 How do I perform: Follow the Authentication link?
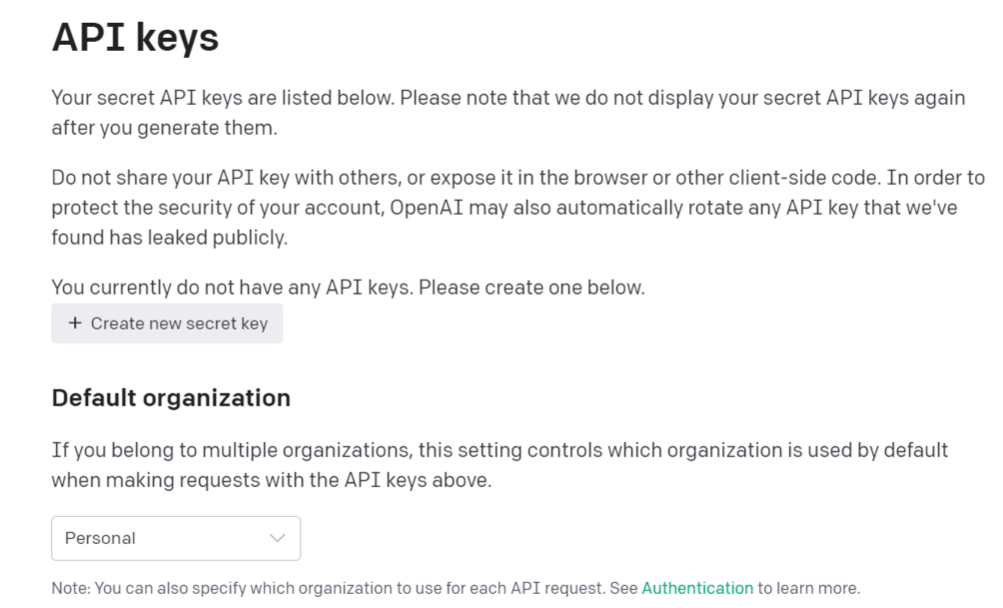point(697,588)
